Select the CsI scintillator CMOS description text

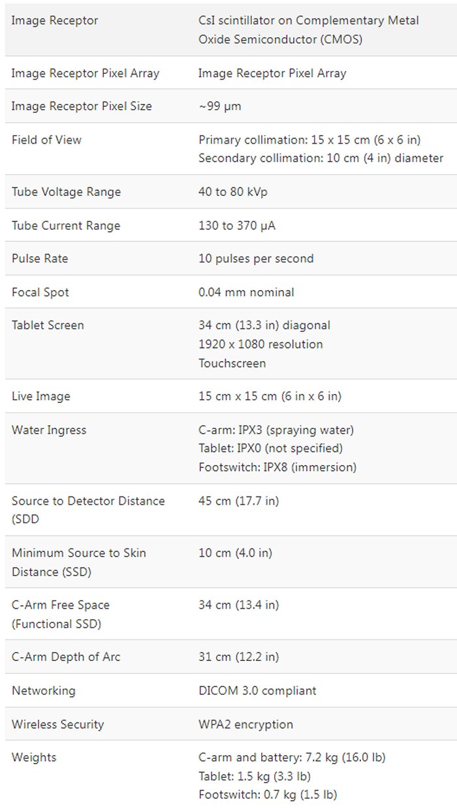308,30
